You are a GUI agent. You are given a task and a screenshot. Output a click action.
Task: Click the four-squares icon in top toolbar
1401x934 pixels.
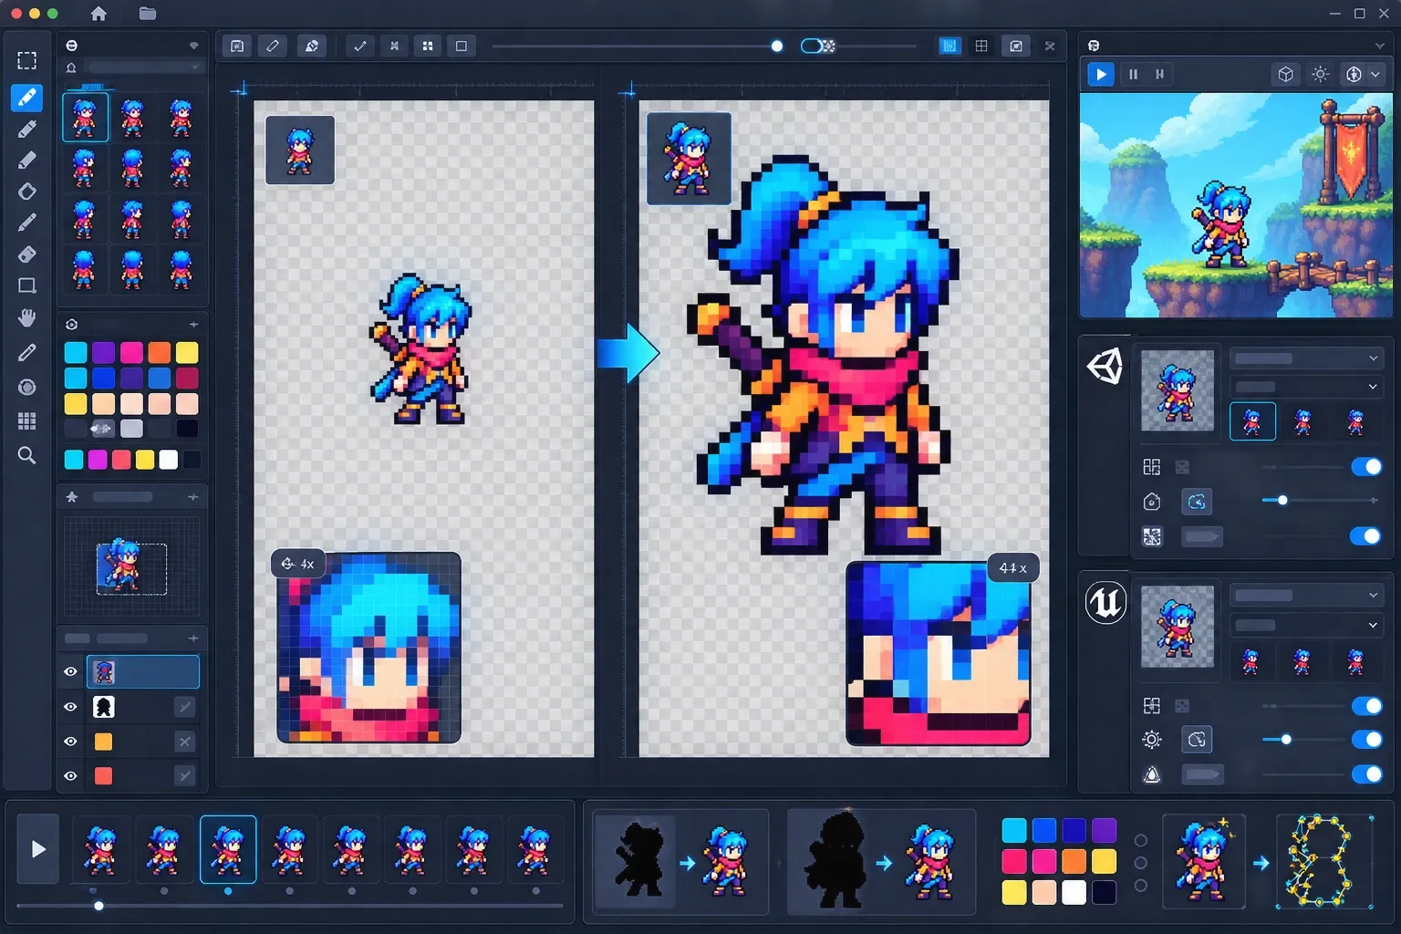(x=428, y=46)
